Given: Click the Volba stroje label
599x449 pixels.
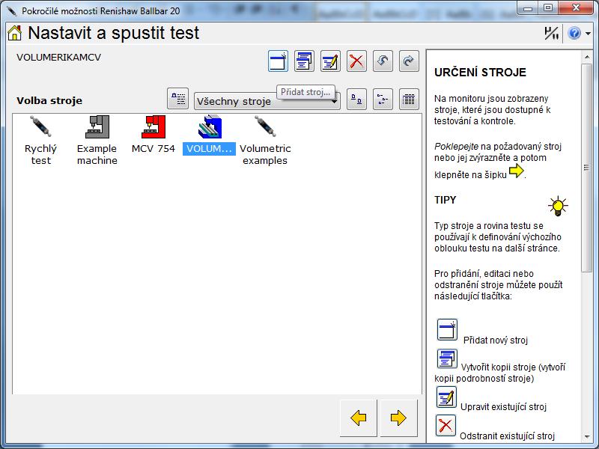Looking at the screenshot, I should click(49, 101).
